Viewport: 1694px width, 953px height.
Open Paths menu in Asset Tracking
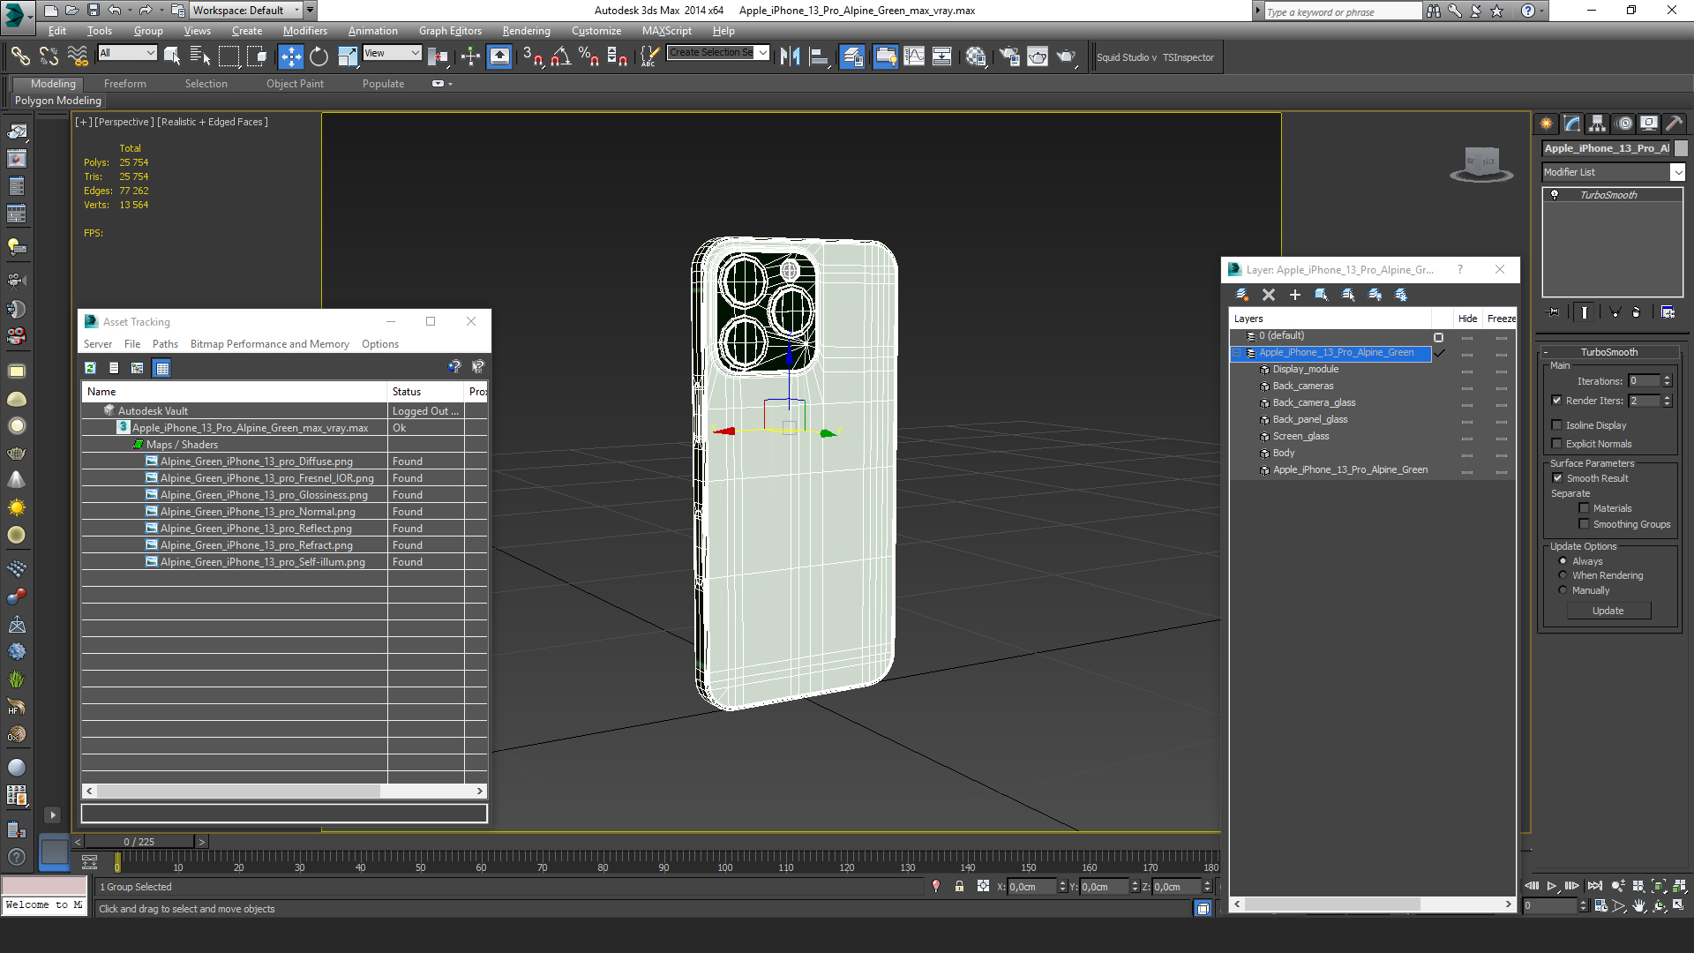(x=165, y=344)
